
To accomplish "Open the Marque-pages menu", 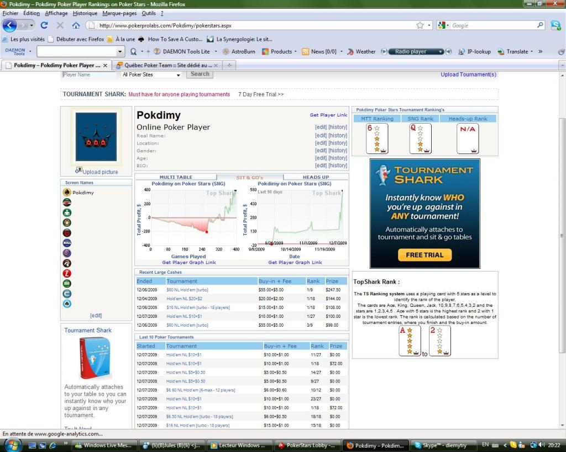I will [x=119, y=13].
